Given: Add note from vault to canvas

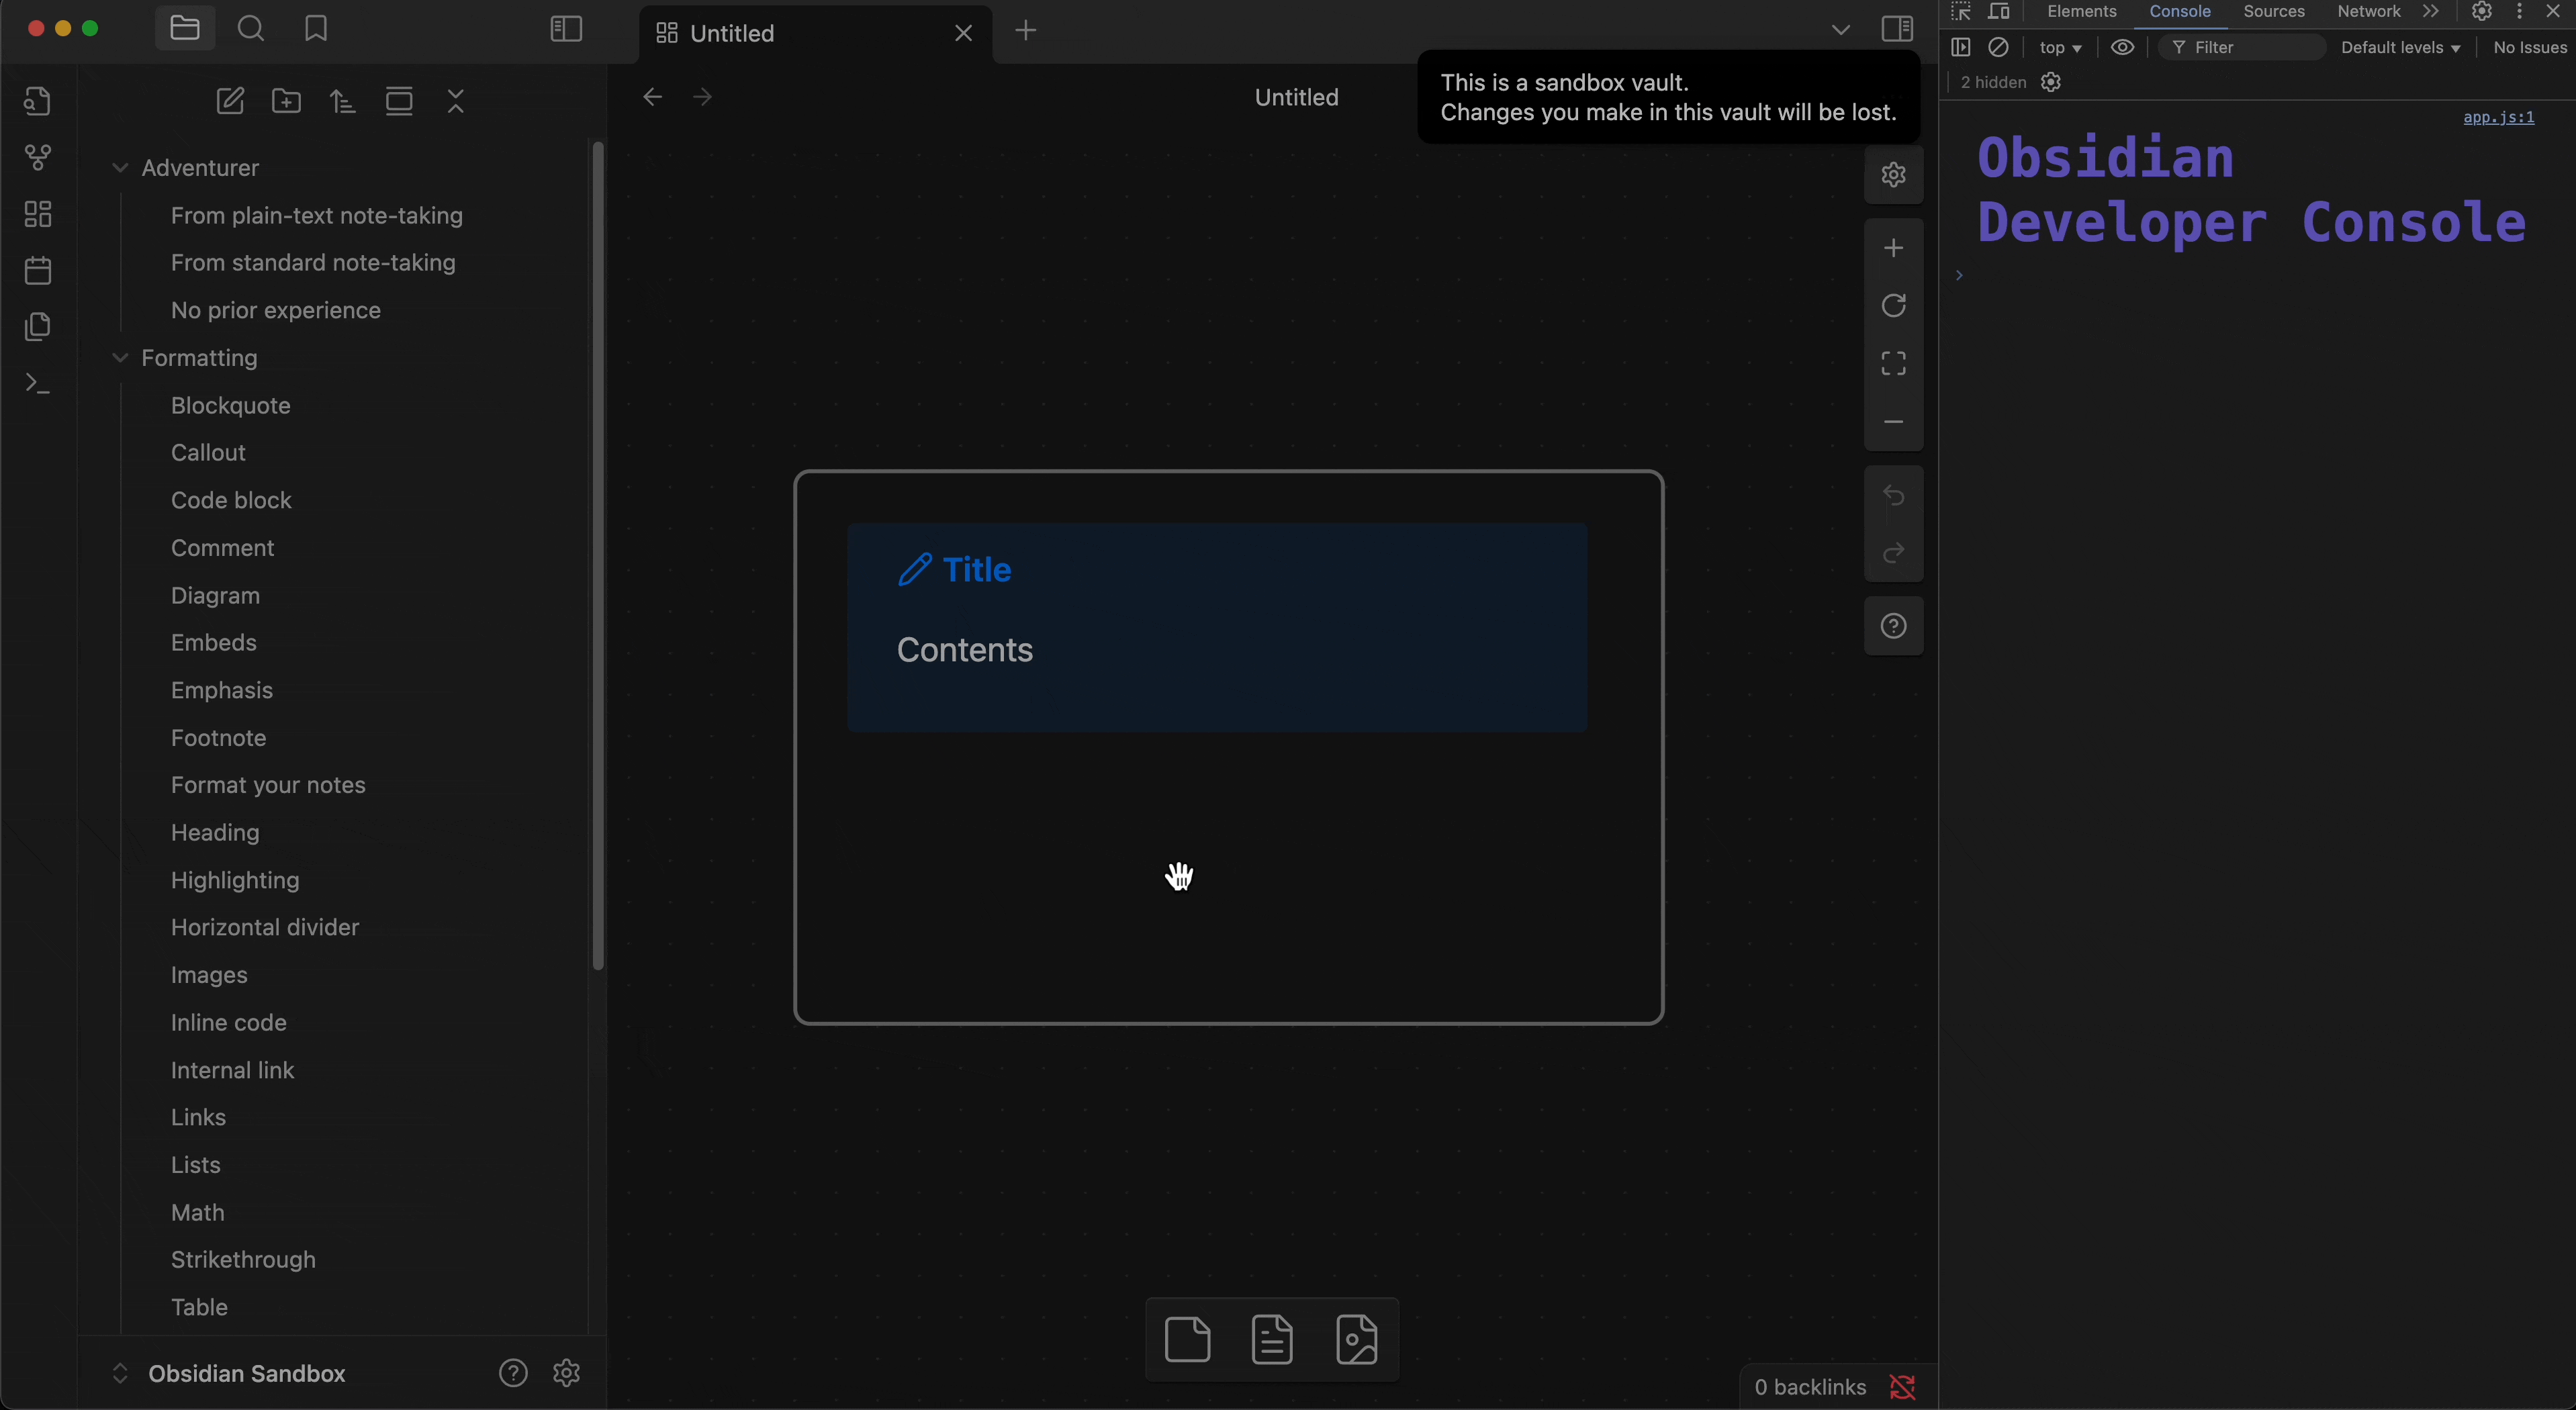Looking at the screenshot, I should pyautogui.click(x=1272, y=1340).
